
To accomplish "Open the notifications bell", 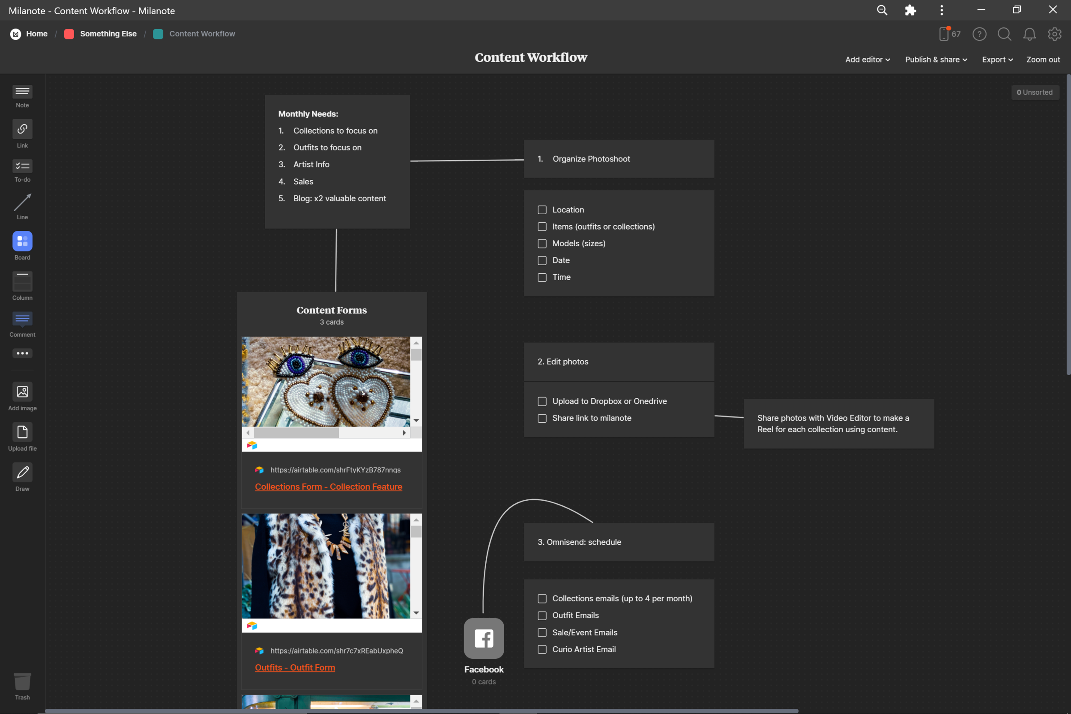I will pos(1029,34).
